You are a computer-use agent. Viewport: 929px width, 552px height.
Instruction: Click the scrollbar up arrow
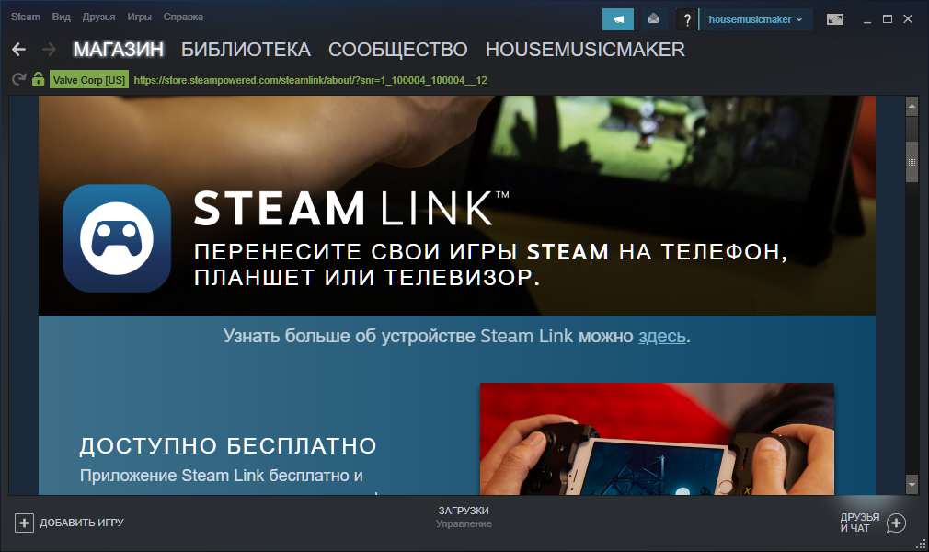pos(912,106)
